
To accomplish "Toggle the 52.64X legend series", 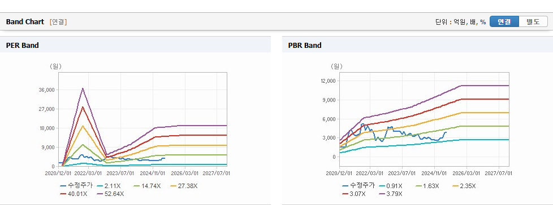I will (111, 194).
